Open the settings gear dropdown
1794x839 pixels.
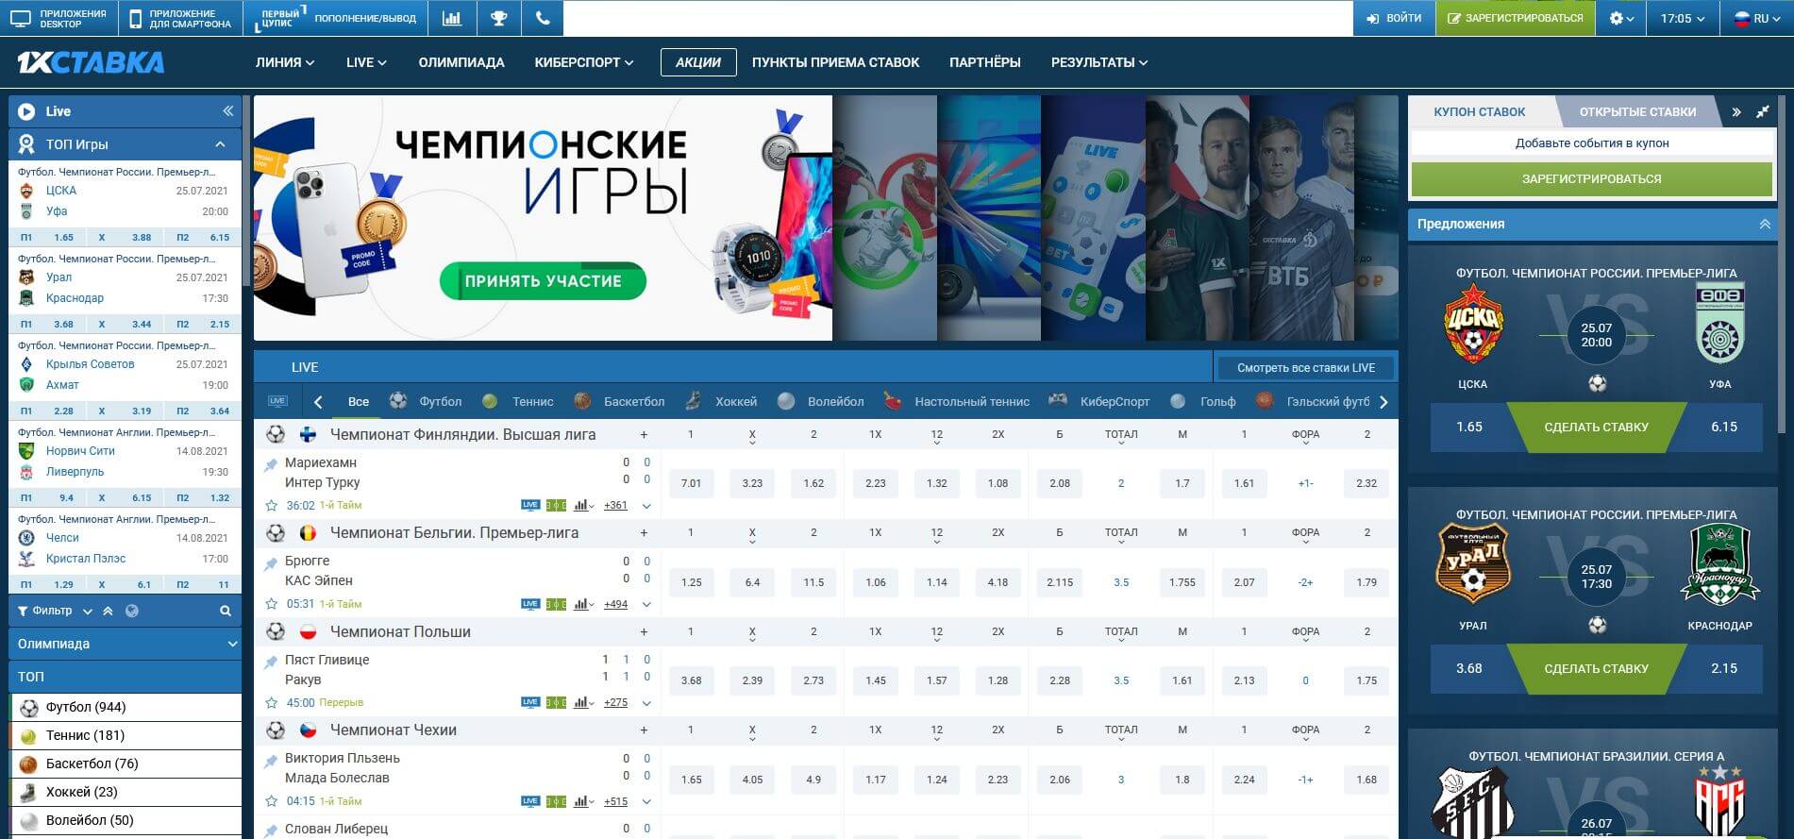1620,18
